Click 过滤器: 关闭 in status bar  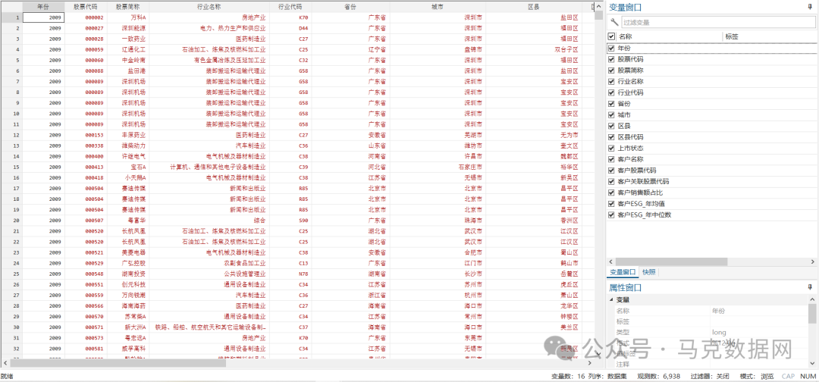pos(710,376)
